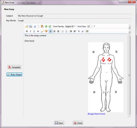Click the Template button
The width and height of the screenshot is (137, 128).
coord(14,67)
